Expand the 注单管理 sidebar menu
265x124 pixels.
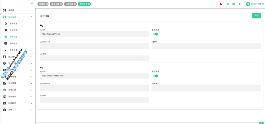tap(31, 83)
